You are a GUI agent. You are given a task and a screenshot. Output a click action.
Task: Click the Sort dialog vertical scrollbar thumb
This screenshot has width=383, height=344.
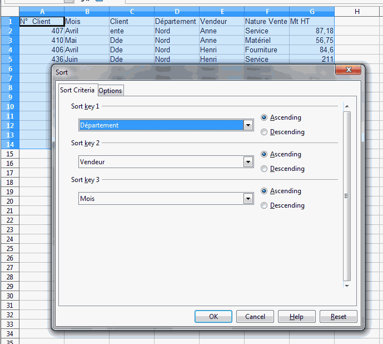[347, 195]
